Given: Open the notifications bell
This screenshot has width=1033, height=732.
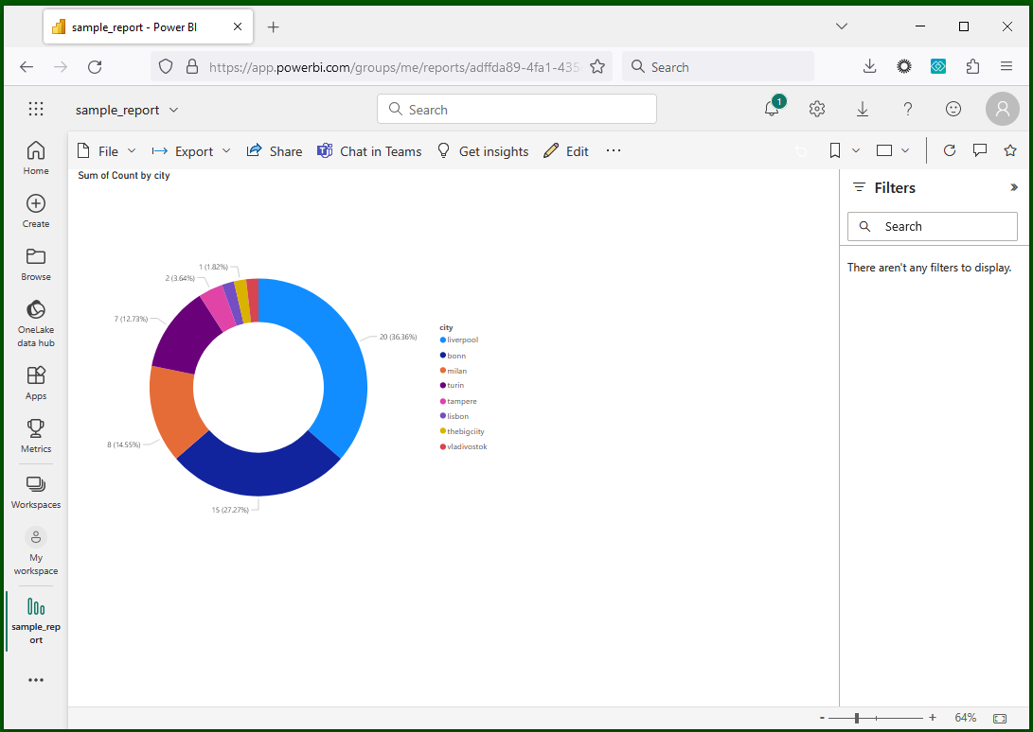Looking at the screenshot, I should pos(772,110).
